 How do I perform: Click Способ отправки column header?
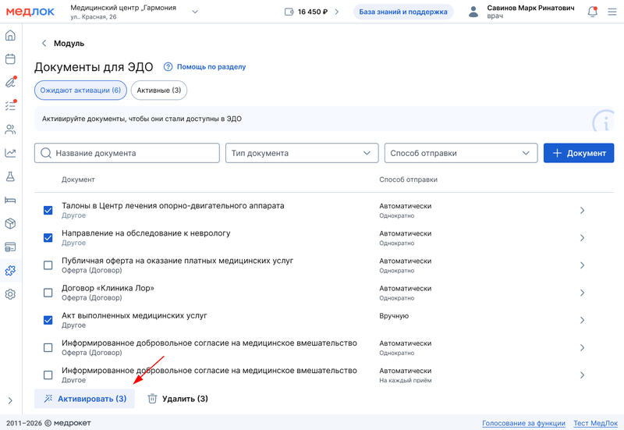[408, 179]
